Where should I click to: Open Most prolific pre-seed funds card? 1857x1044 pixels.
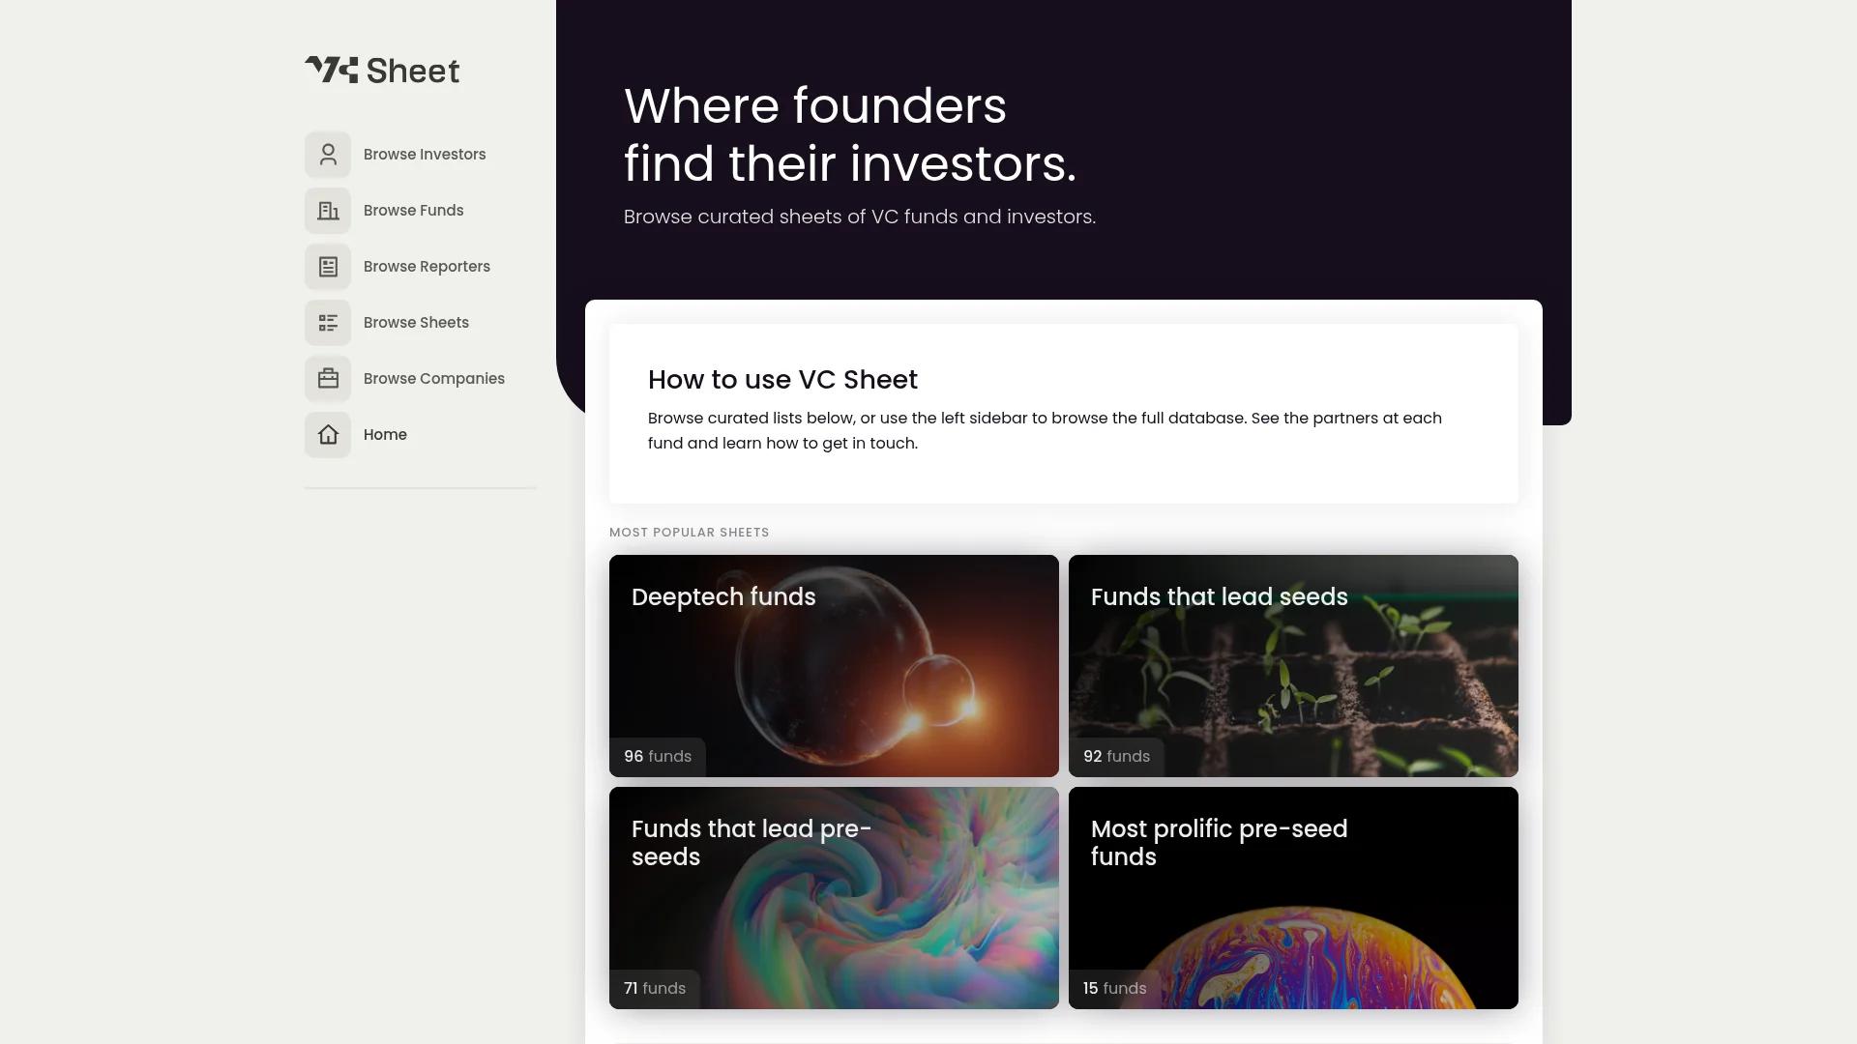(x=1293, y=898)
